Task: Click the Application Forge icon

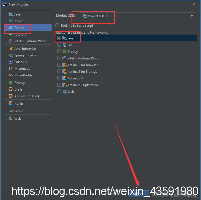Action: [11, 96]
